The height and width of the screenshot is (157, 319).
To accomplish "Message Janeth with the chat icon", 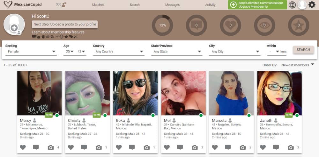I will tap(276, 147).
